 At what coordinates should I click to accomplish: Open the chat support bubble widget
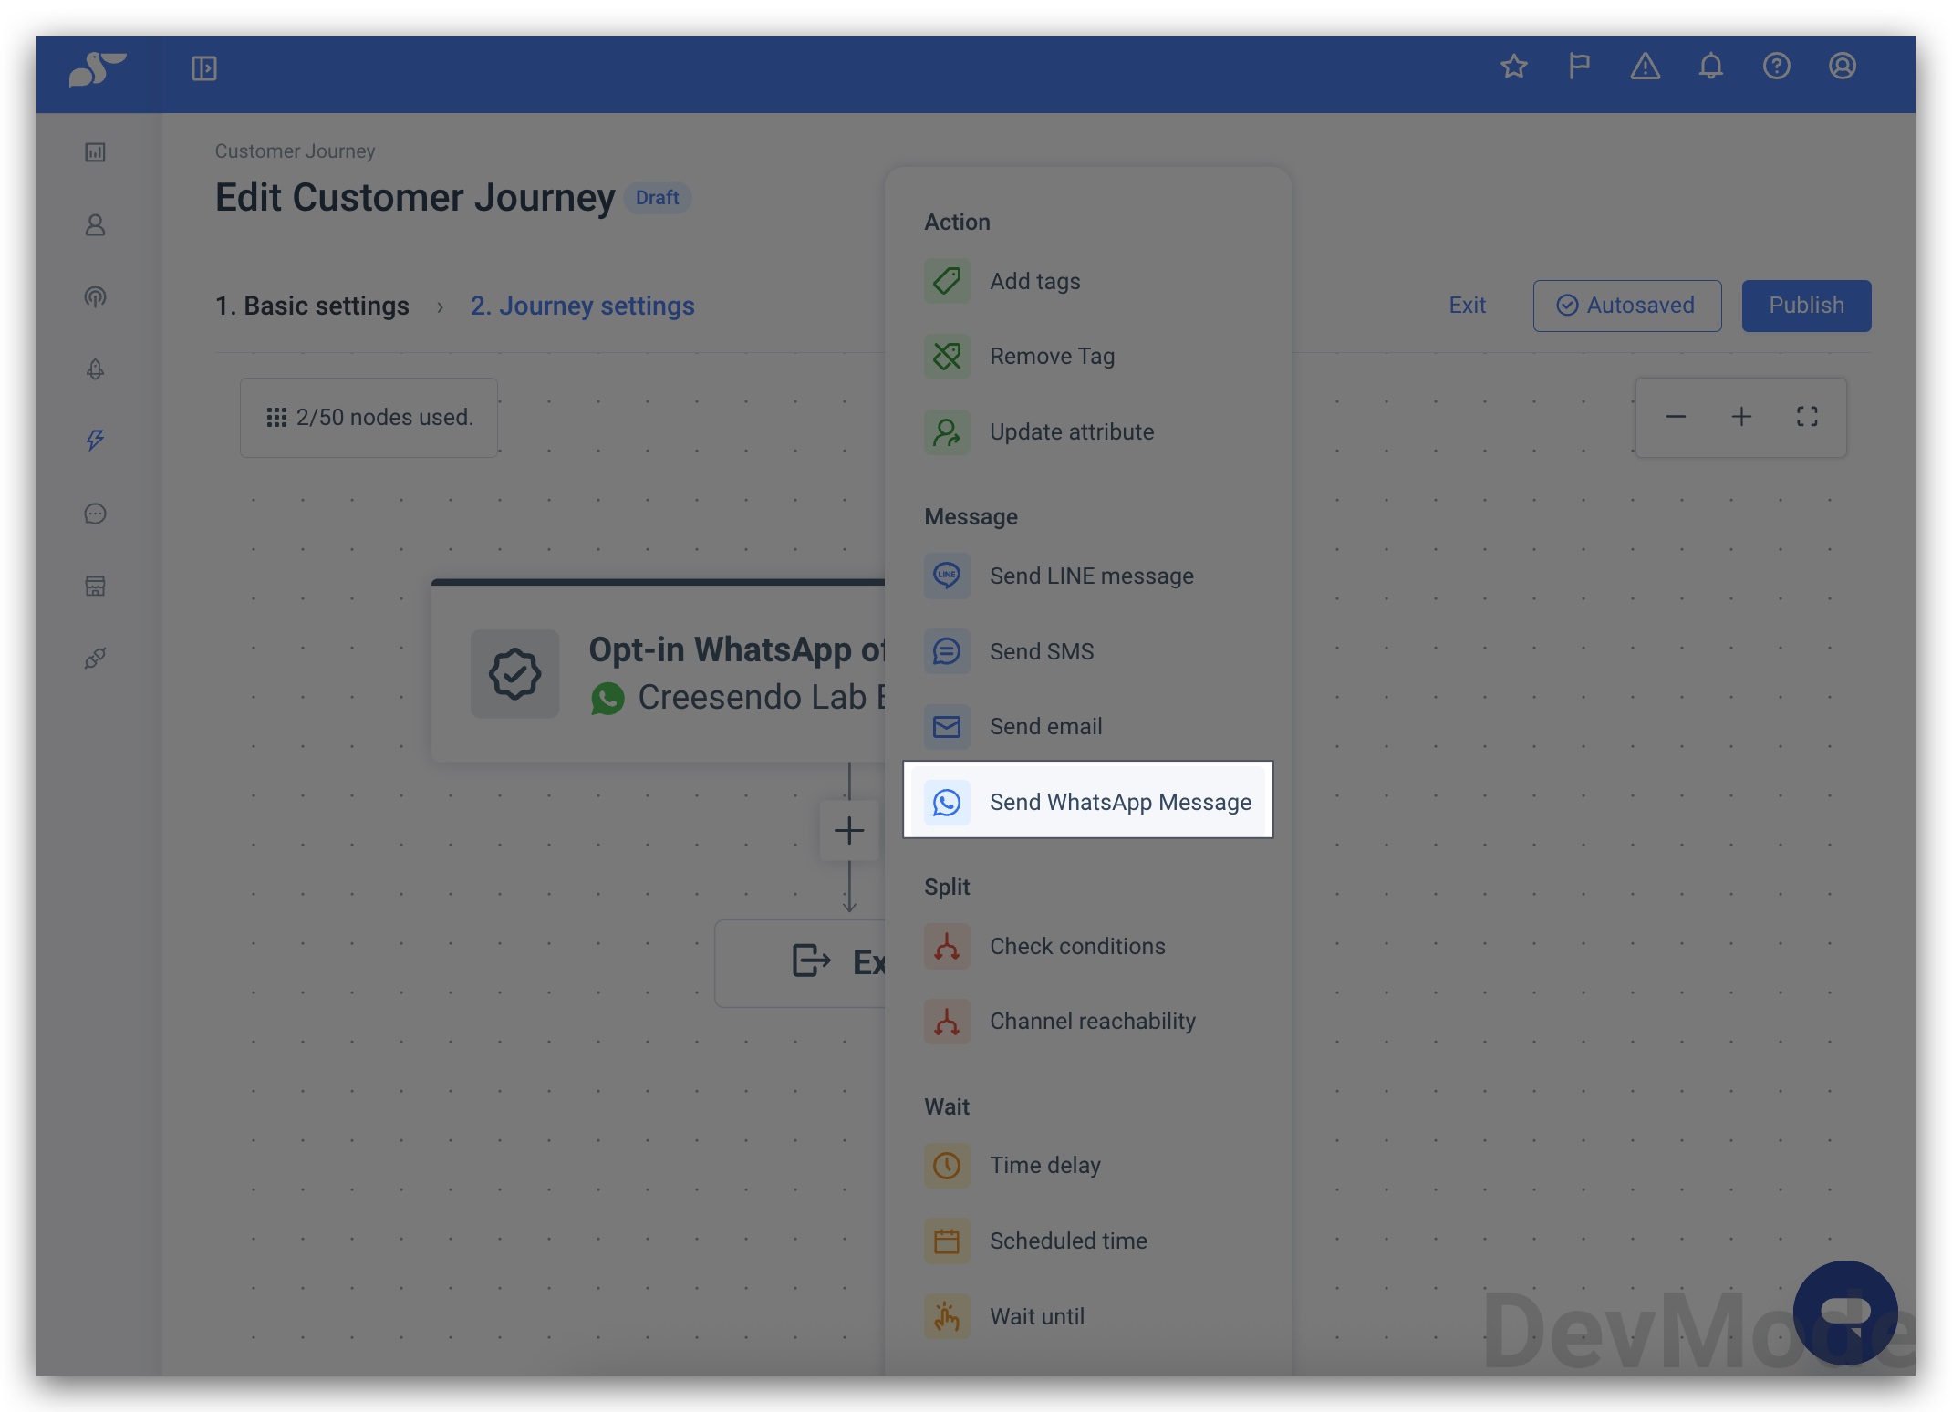[x=1845, y=1313]
